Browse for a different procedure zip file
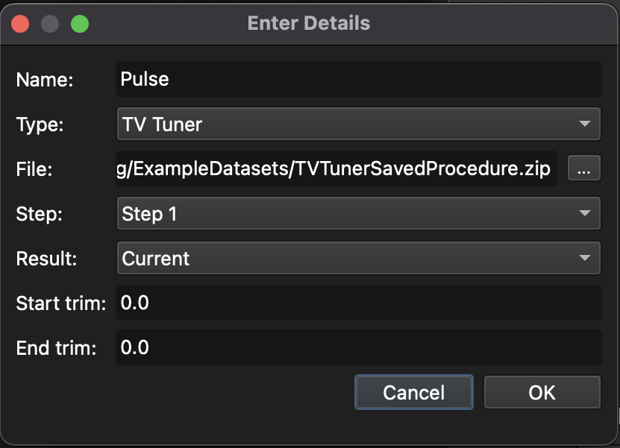Image resolution: width=620 pixels, height=448 pixels. point(584,168)
